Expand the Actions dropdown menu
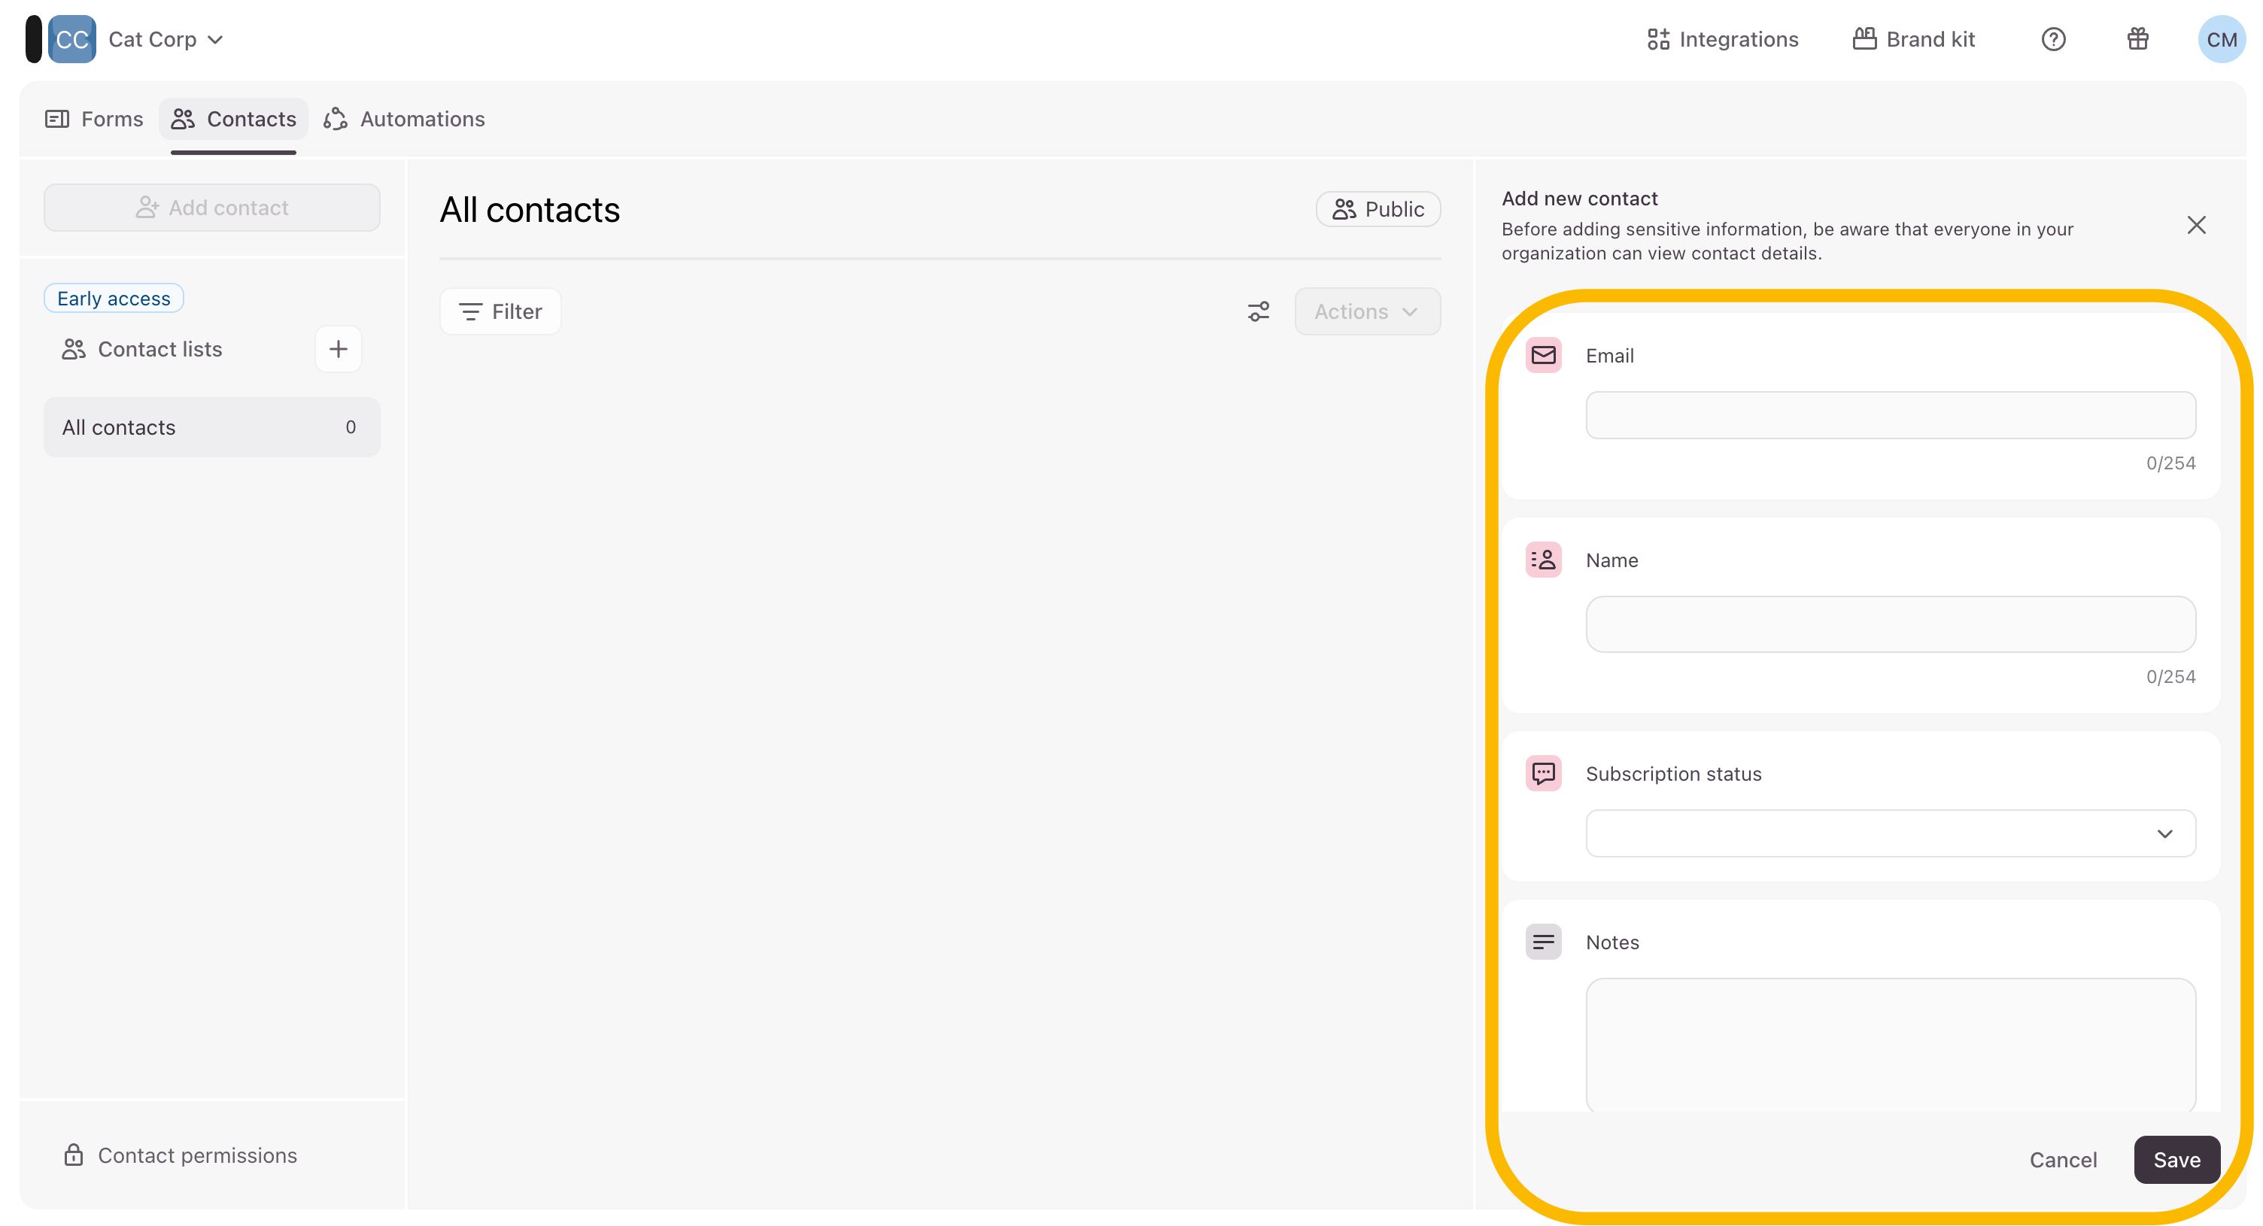The height and width of the screenshot is (1226, 2263). pos(1366,312)
